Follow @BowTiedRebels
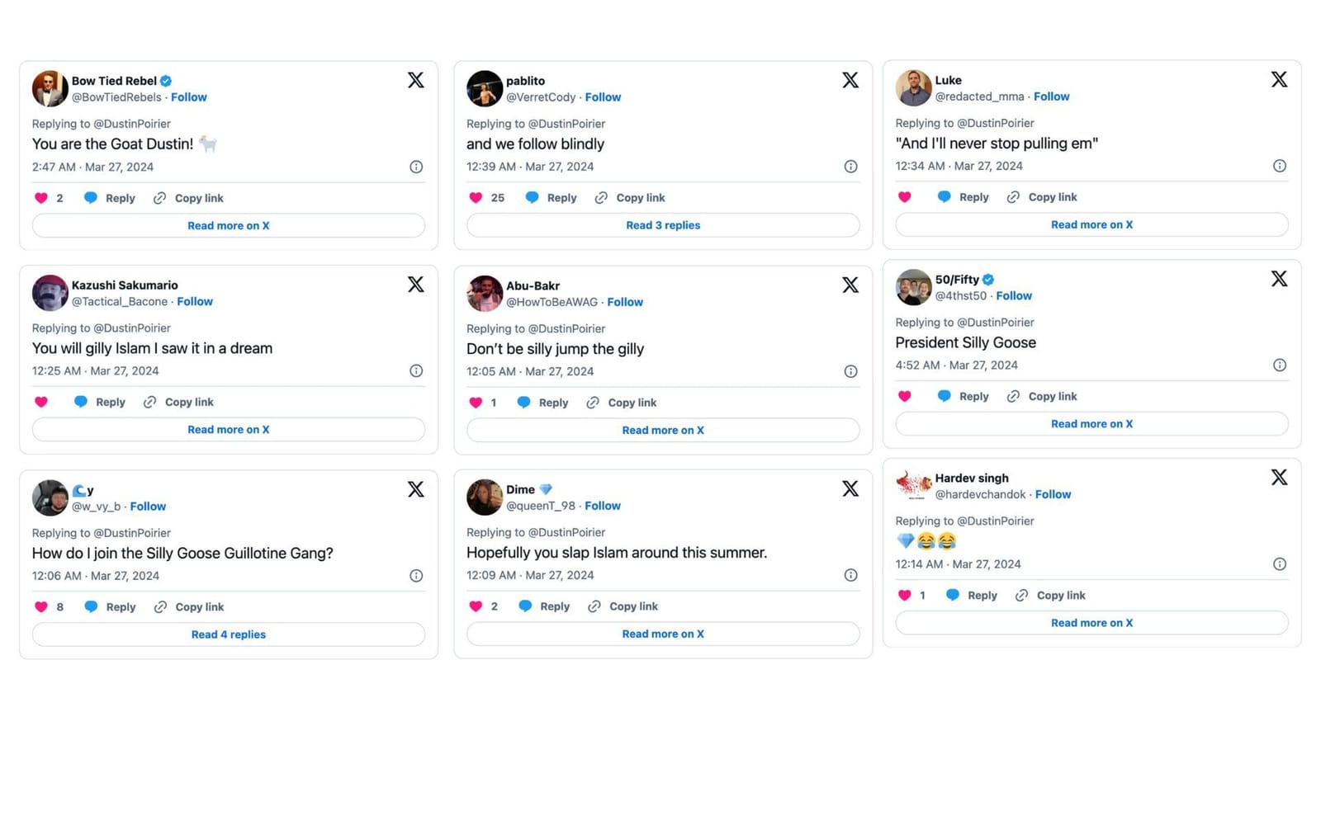The image size is (1321, 825). [189, 97]
